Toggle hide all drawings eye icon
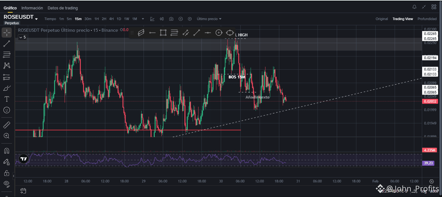The image size is (442, 197). tap(6, 184)
